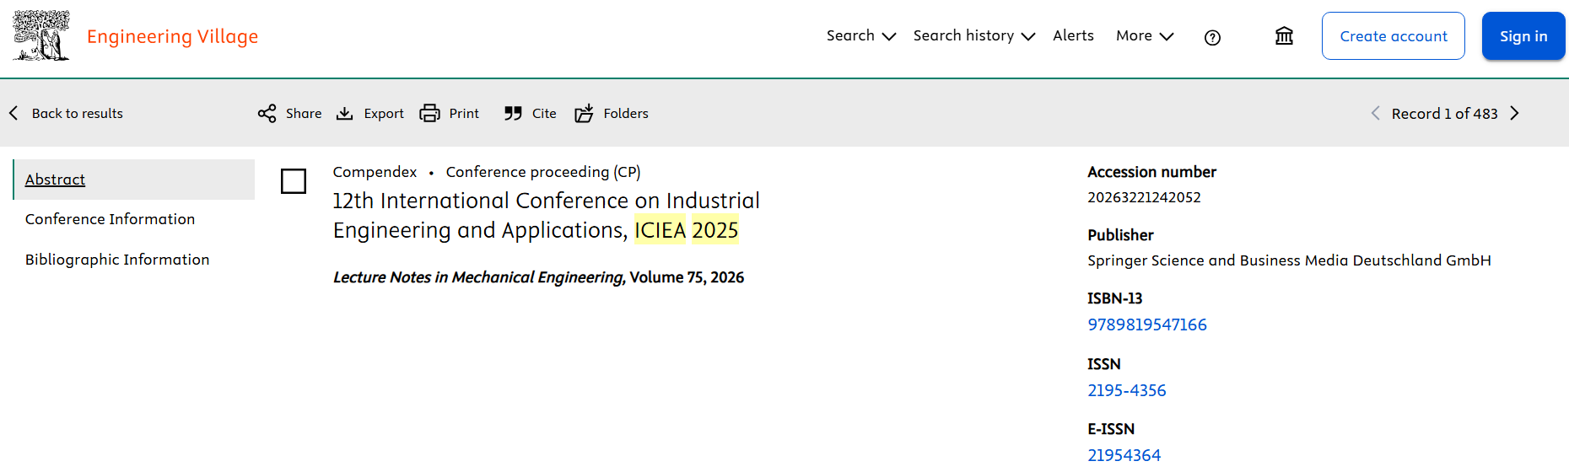Open ISSN 2195-4356 link
This screenshot has height=472, width=1569.
click(x=1127, y=390)
